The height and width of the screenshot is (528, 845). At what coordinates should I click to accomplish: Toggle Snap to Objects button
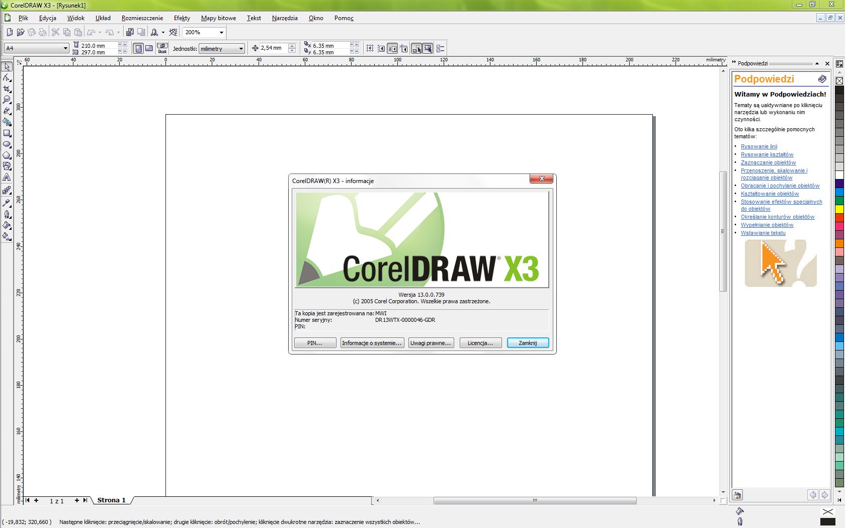click(392, 48)
